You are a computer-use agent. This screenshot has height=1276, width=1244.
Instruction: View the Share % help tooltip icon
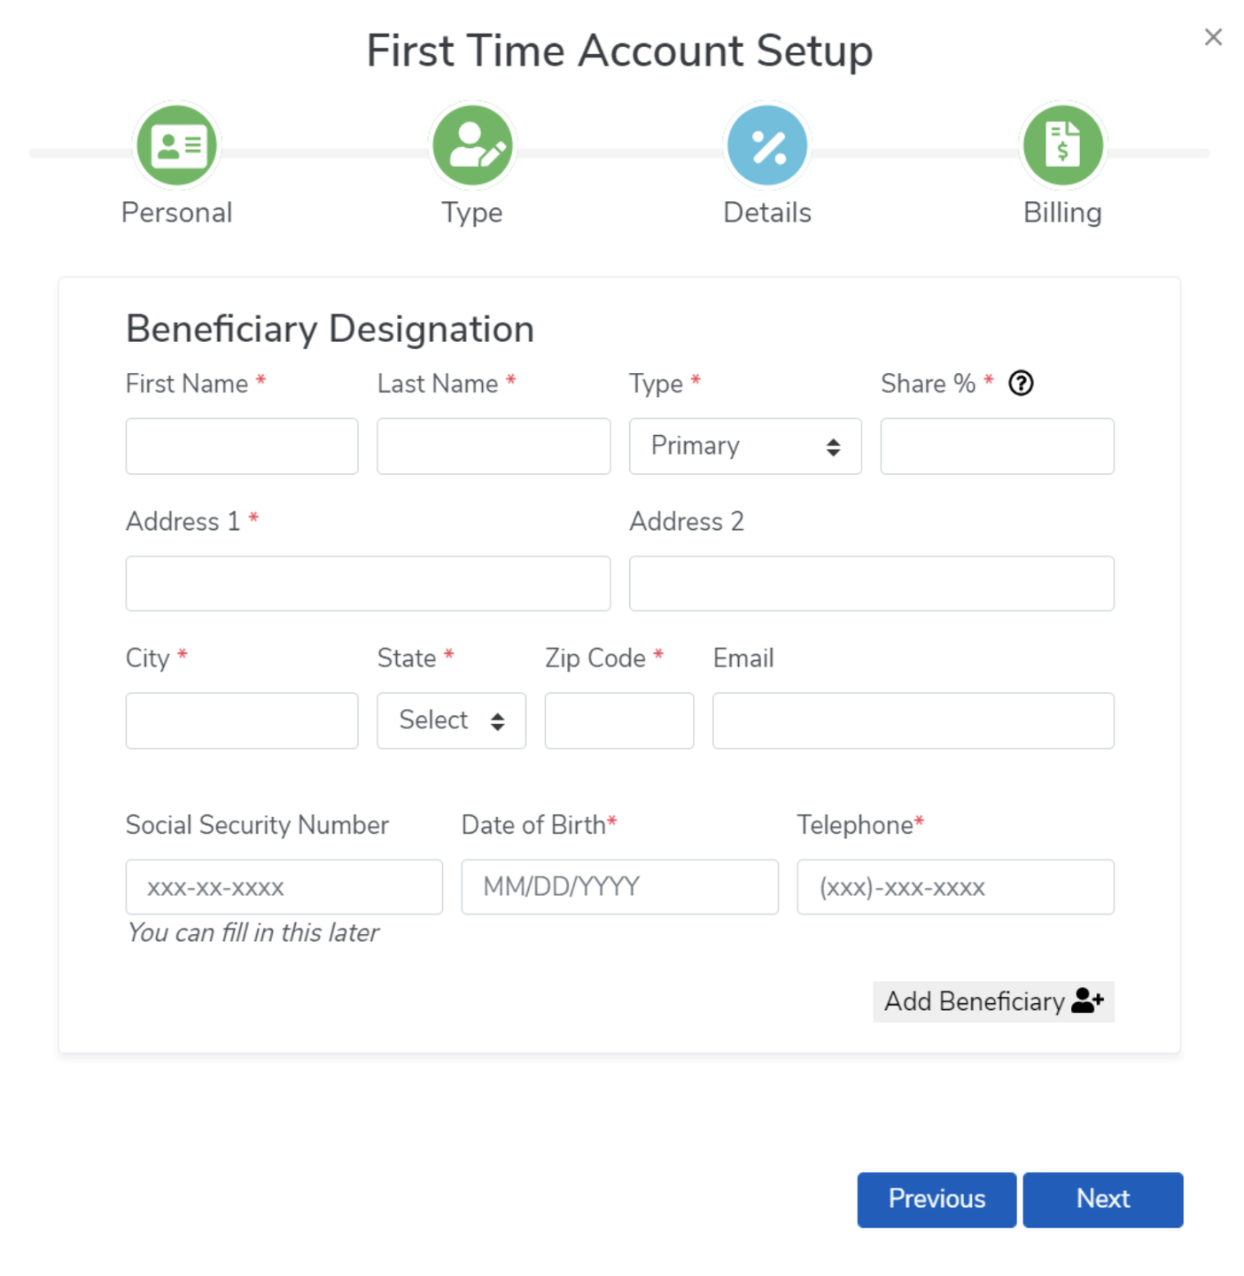(x=1020, y=384)
